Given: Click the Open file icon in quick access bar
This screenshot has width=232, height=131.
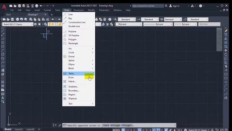Looking at the screenshot, I should pyautogui.click(x=15, y=6).
